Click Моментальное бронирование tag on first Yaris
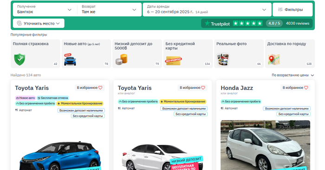 click(x=79, y=103)
